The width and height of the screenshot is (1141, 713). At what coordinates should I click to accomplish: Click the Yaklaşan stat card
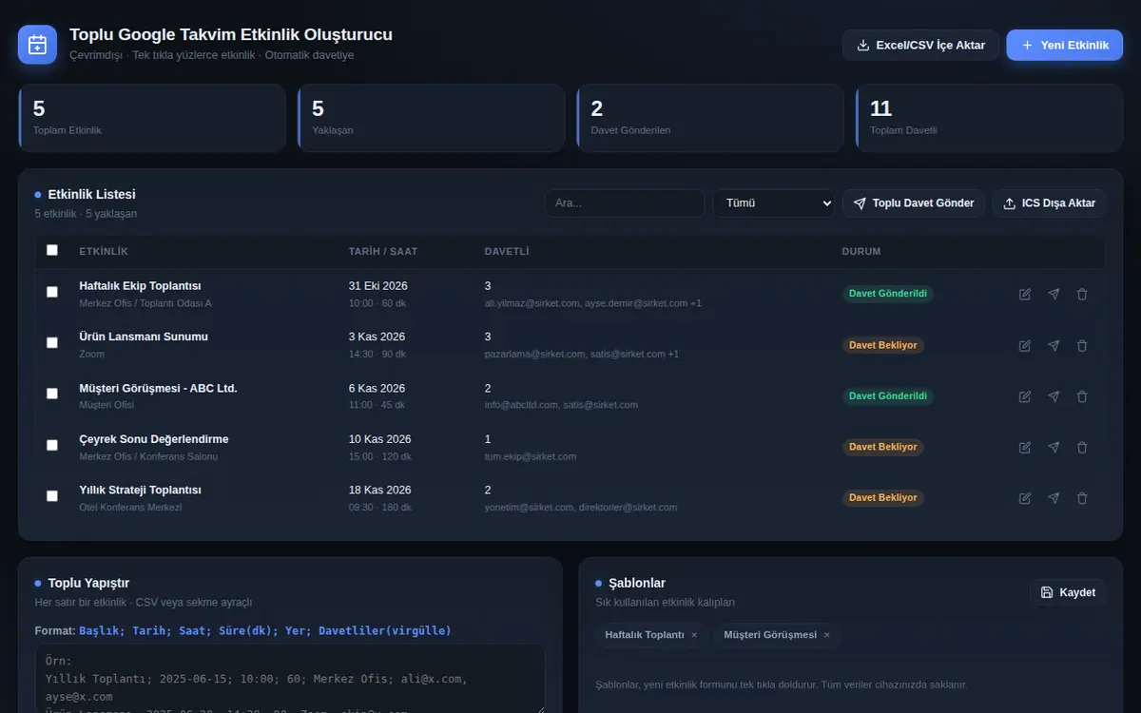[x=431, y=118]
